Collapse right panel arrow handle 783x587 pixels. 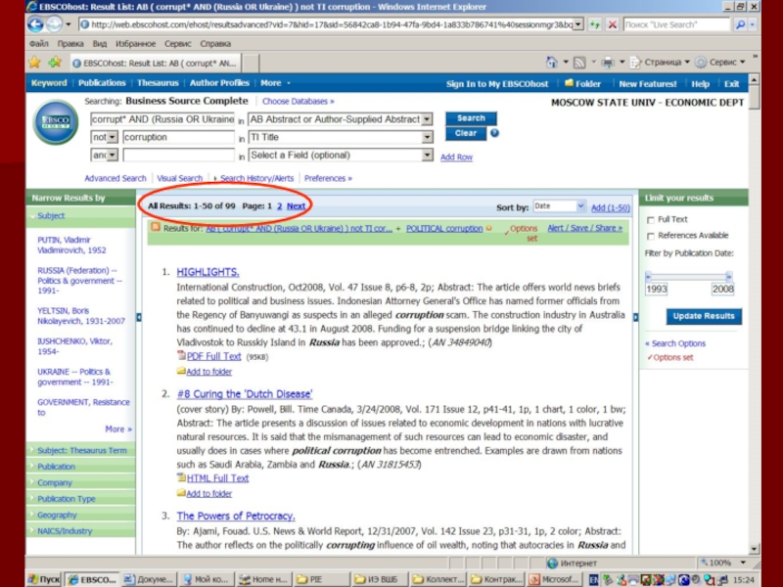[635, 317]
